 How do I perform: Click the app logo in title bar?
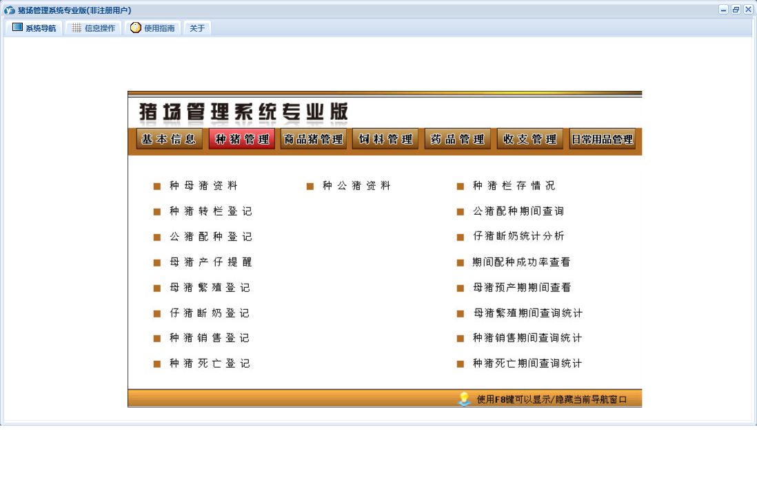(x=10, y=10)
